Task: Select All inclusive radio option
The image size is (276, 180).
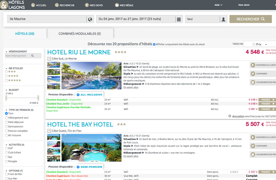Action: coord(6,135)
